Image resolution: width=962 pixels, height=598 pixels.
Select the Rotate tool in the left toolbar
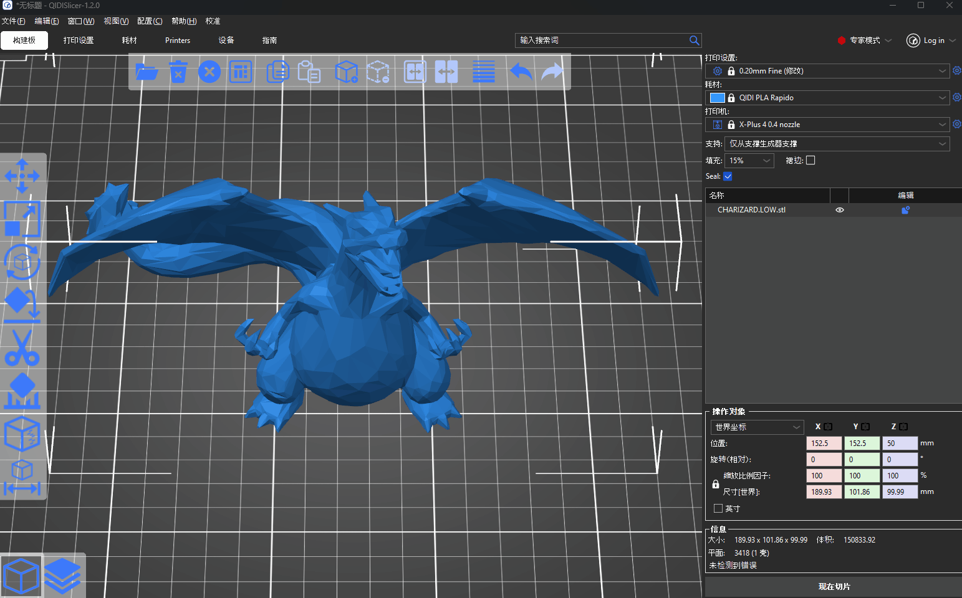tap(22, 262)
